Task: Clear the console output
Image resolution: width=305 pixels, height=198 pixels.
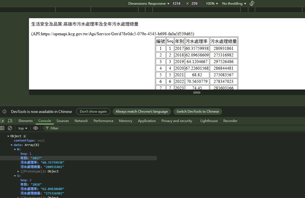Action: [10, 128]
